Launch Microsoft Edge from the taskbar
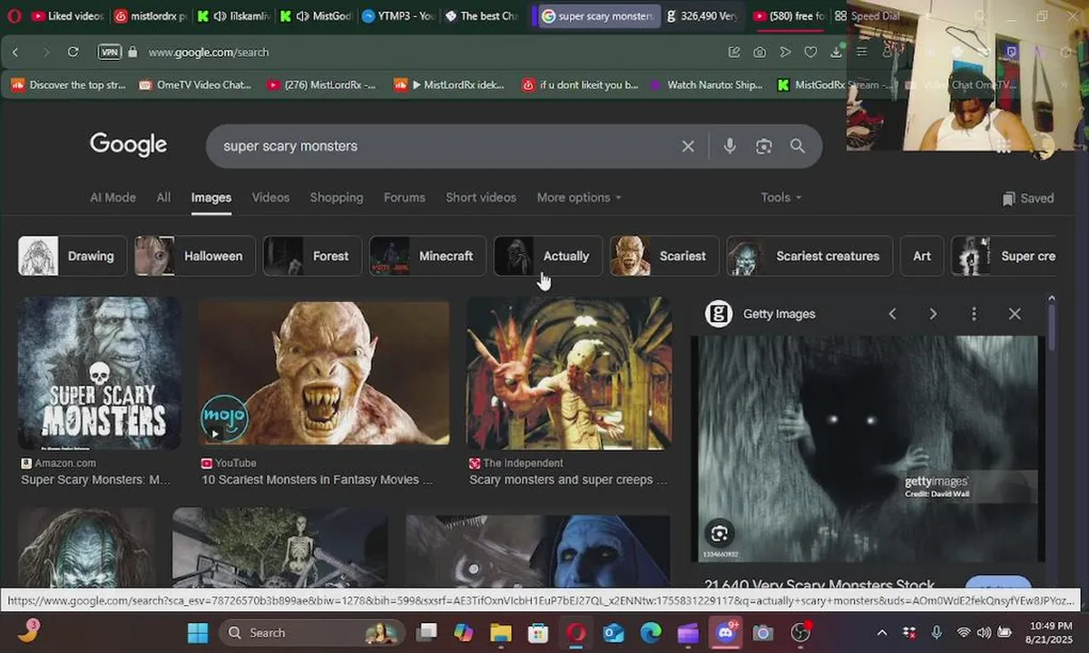 (x=651, y=632)
